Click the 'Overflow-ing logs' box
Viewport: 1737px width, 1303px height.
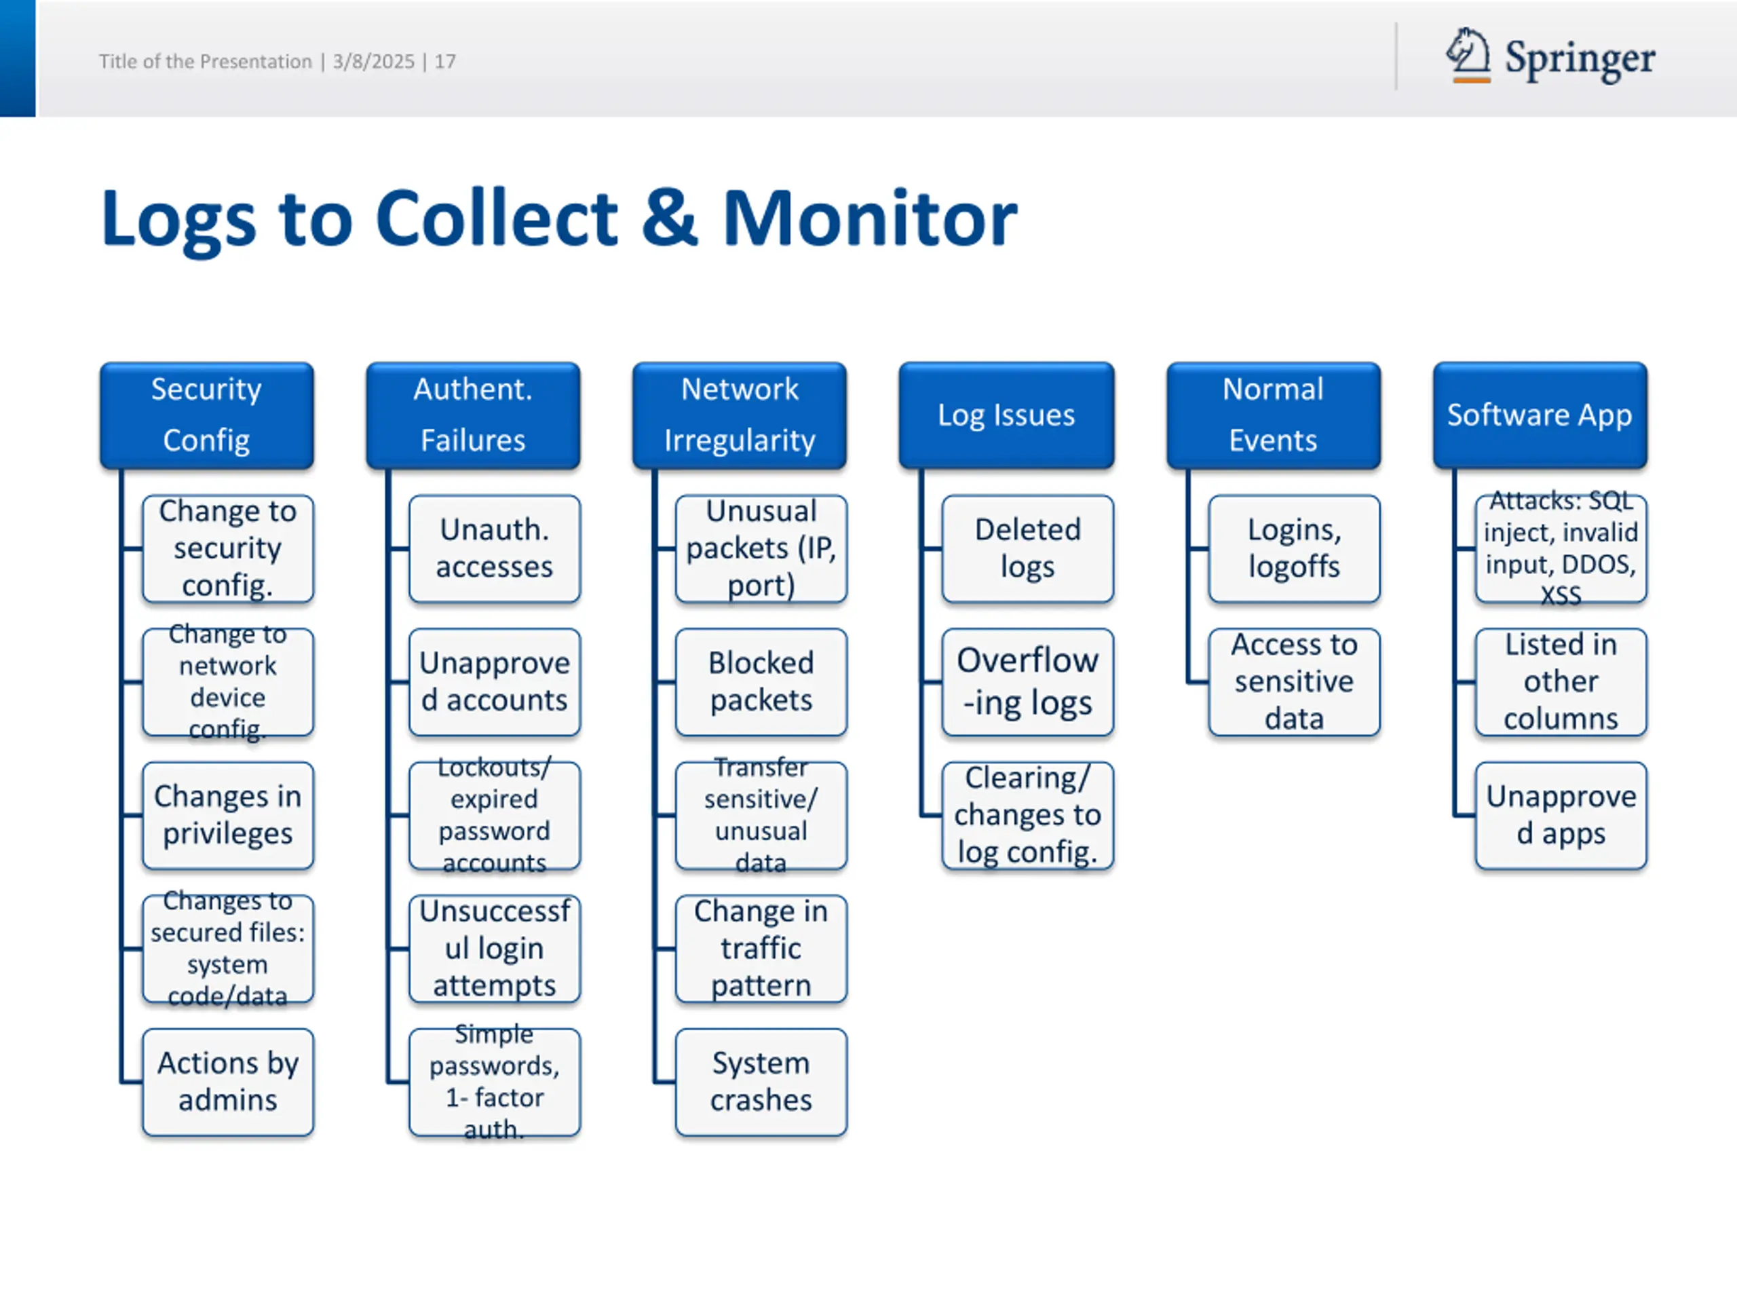[x=1028, y=682]
